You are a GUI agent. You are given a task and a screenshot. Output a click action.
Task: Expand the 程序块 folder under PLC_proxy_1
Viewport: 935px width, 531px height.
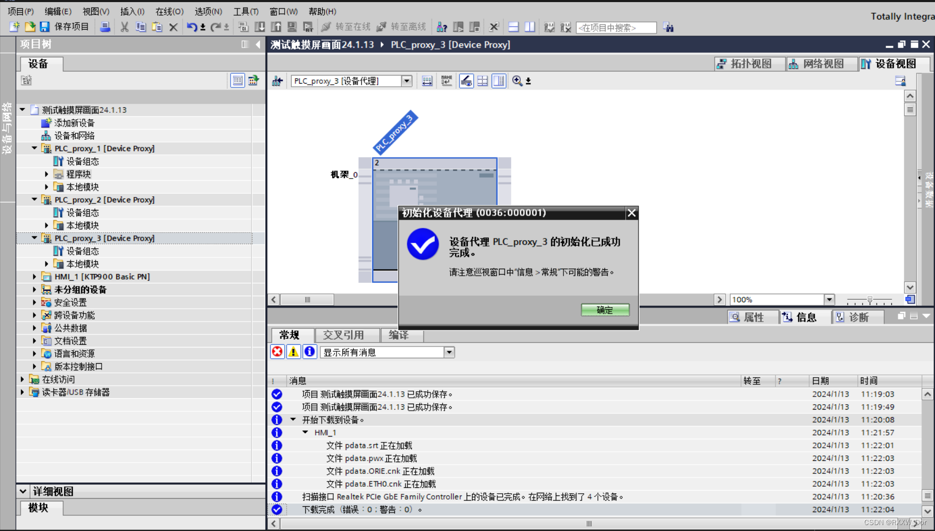pos(47,174)
